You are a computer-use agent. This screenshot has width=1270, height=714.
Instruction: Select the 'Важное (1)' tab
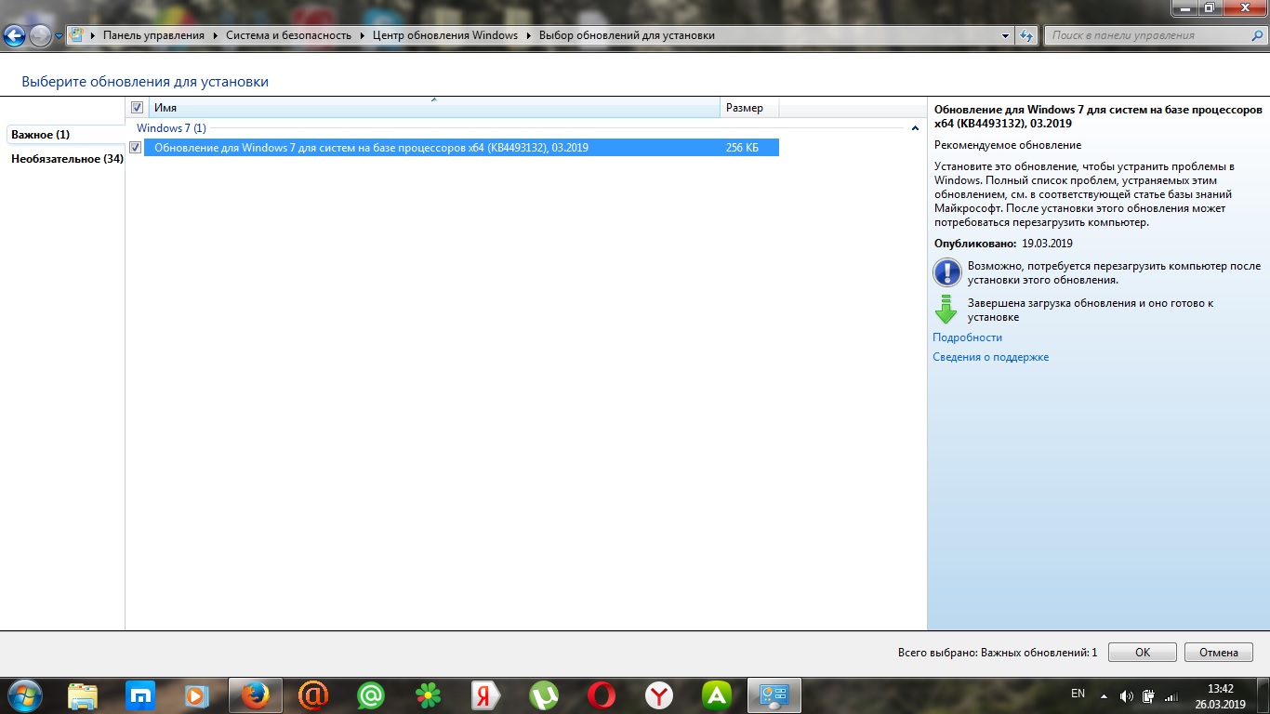pos(65,135)
